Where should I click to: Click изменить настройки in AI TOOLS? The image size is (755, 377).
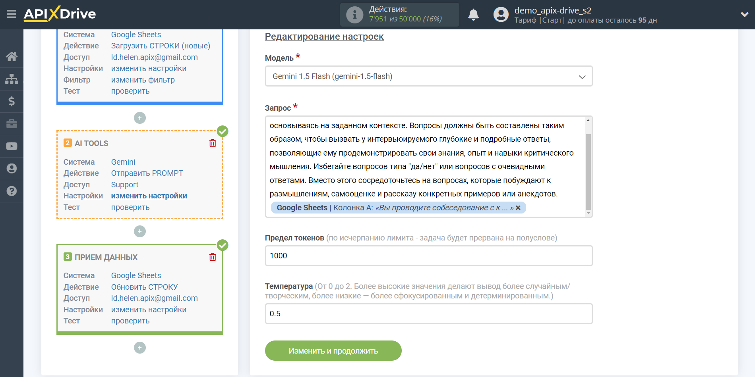pos(149,196)
